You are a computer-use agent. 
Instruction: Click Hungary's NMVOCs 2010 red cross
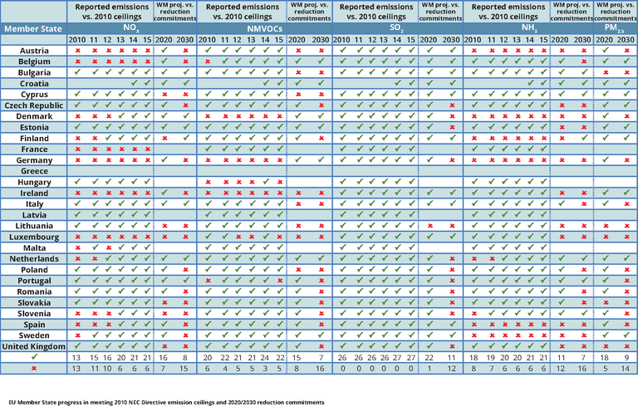(x=208, y=182)
